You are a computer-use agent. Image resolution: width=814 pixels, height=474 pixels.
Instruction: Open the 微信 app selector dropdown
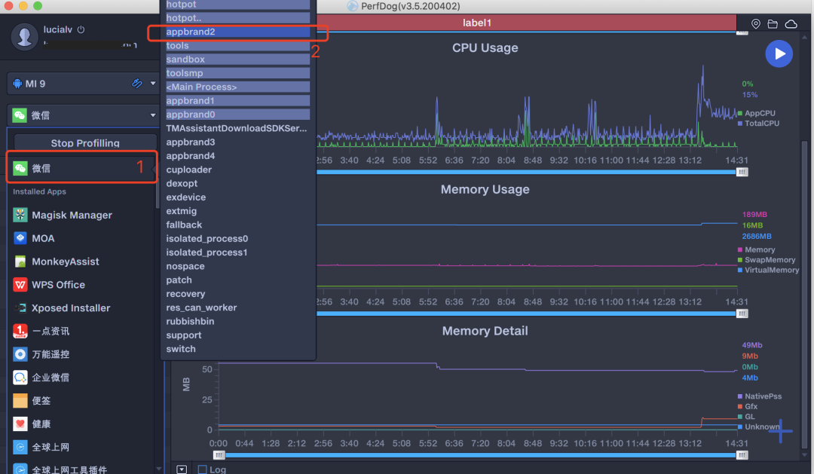(x=153, y=115)
